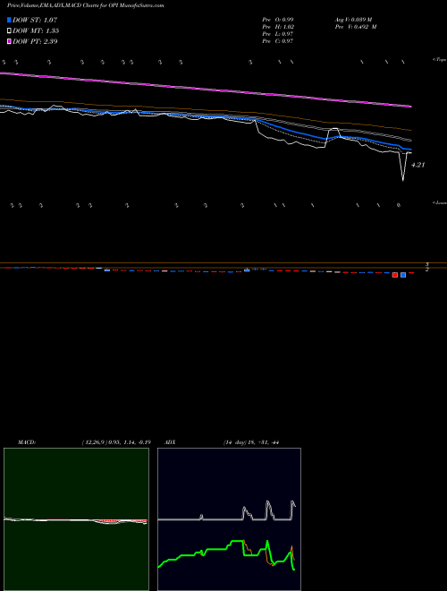Image resolution: width=447 pixels, height=591 pixels.
Task: Select the 'DOW PT: 2.39' legend text
Action: pos(35,42)
